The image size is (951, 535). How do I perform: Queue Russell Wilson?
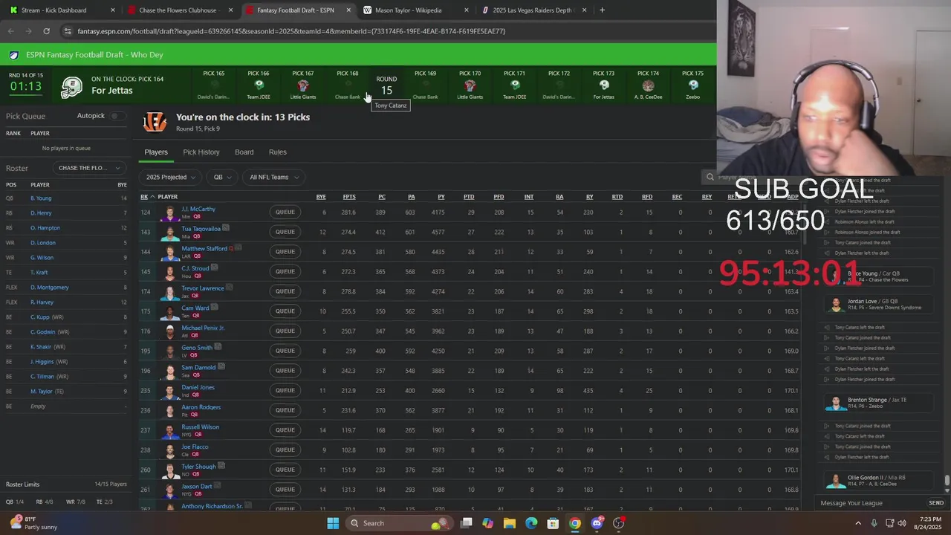(x=285, y=429)
